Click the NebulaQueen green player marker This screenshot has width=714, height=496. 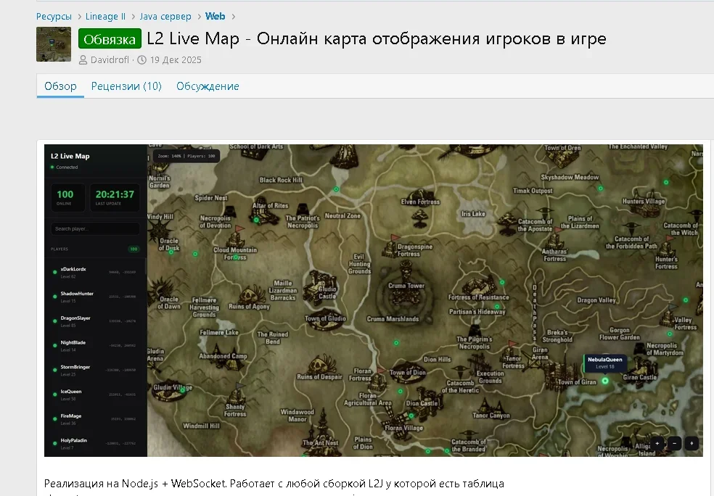[605, 381]
